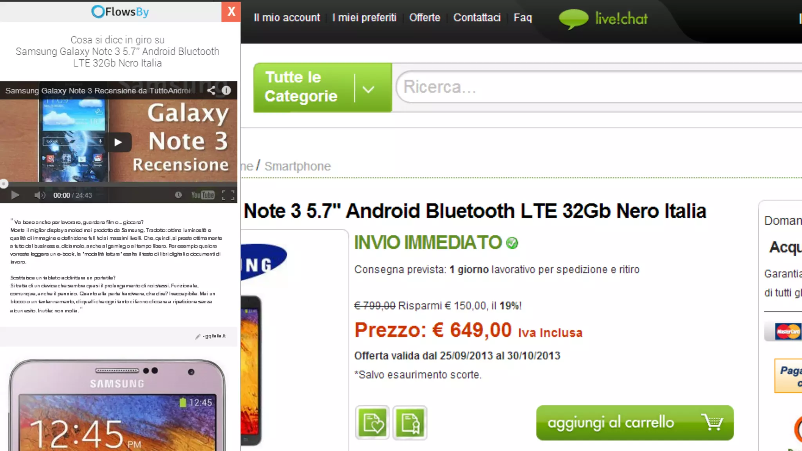This screenshot has height=451, width=802.
Task: Click aggiungi al carrello button
Action: (635, 423)
